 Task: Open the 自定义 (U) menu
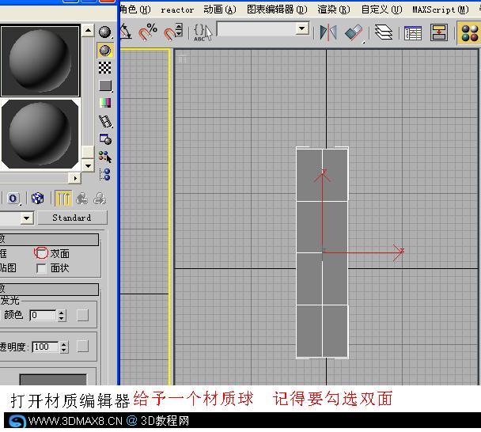click(x=381, y=9)
